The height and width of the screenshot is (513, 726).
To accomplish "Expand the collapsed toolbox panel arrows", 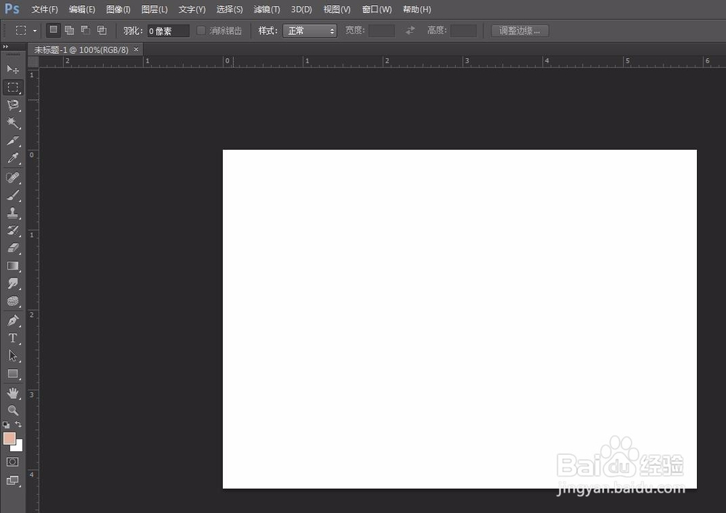I will pyautogui.click(x=6, y=47).
